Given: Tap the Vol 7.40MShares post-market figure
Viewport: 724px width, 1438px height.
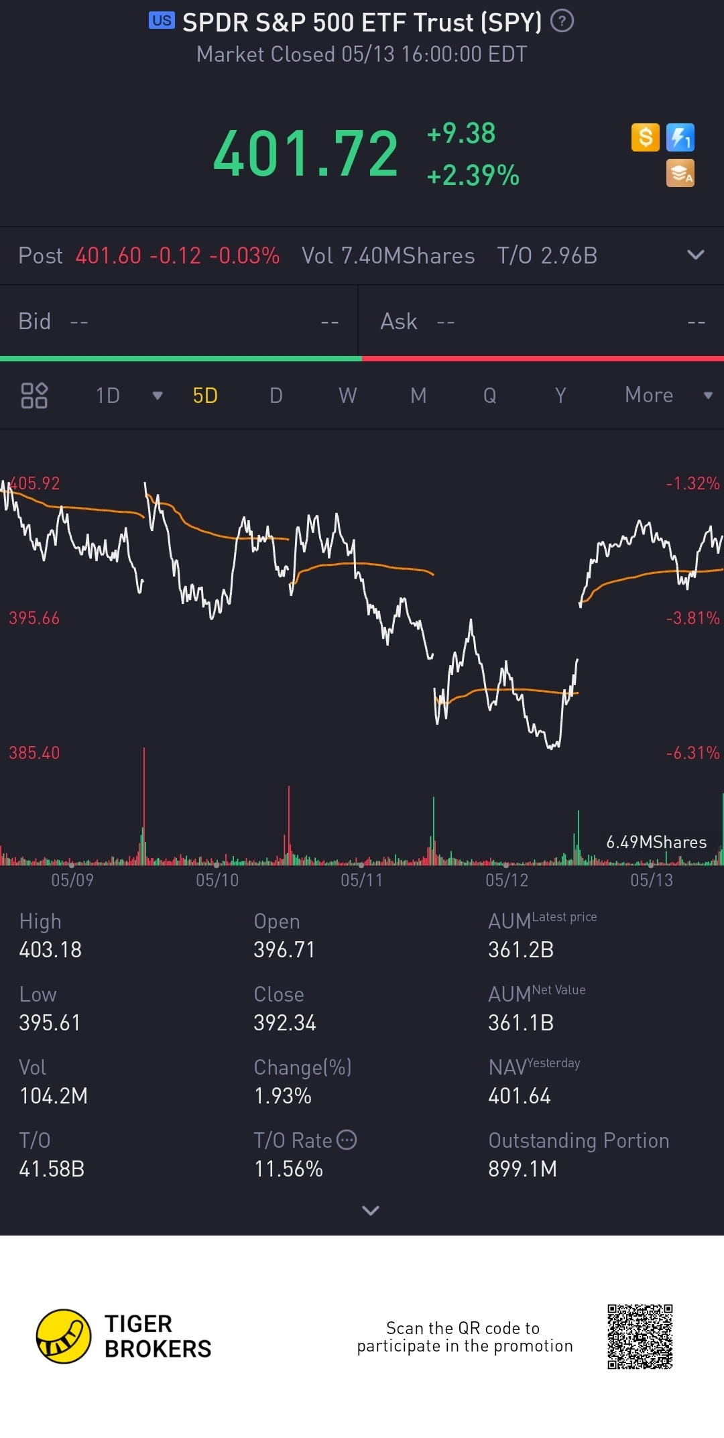Looking at the screenshot, I should (x=388, y=255).
